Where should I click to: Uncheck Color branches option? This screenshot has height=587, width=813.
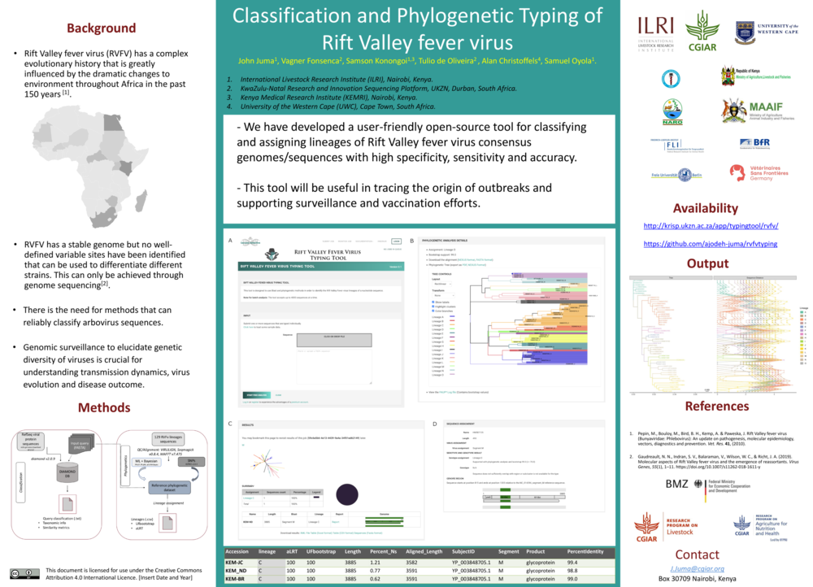click(433, 311)
